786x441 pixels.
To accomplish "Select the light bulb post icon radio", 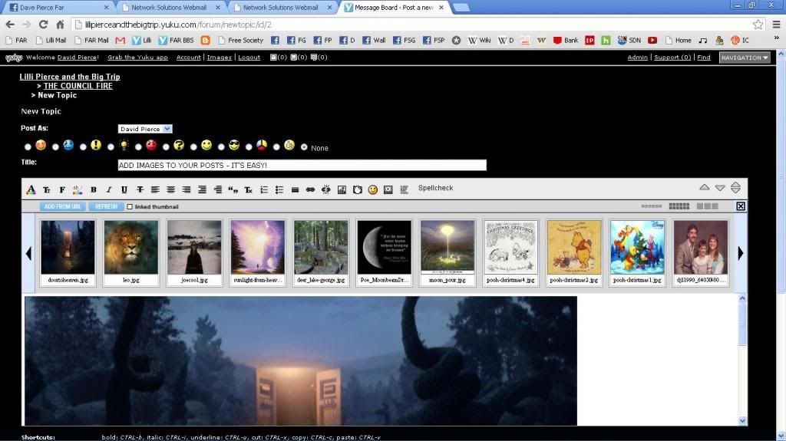I will (x=111, y=147).
